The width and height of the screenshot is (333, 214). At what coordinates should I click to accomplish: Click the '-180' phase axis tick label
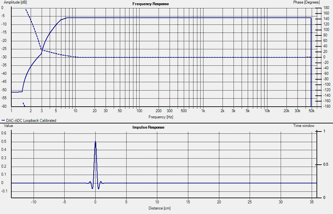[327, 106]
